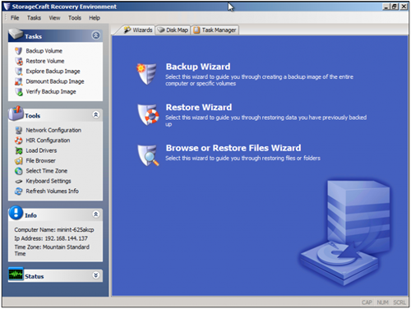This screenshot has height=309, width=411.
Task: Minimize the StorageCraft window
Action: click(386, 7)
